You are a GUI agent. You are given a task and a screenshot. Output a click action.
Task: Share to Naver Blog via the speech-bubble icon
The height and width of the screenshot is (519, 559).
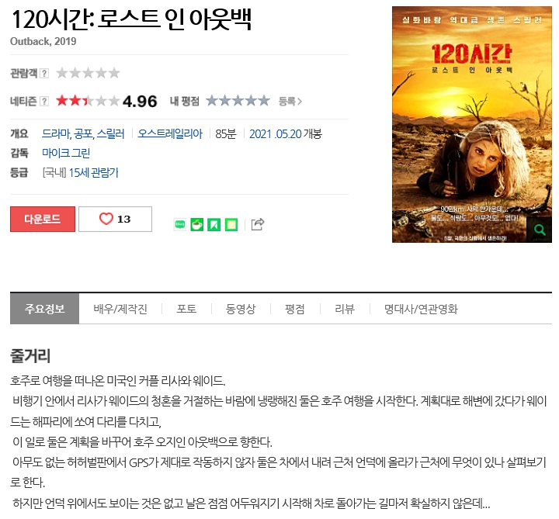(x=179, y=225)
